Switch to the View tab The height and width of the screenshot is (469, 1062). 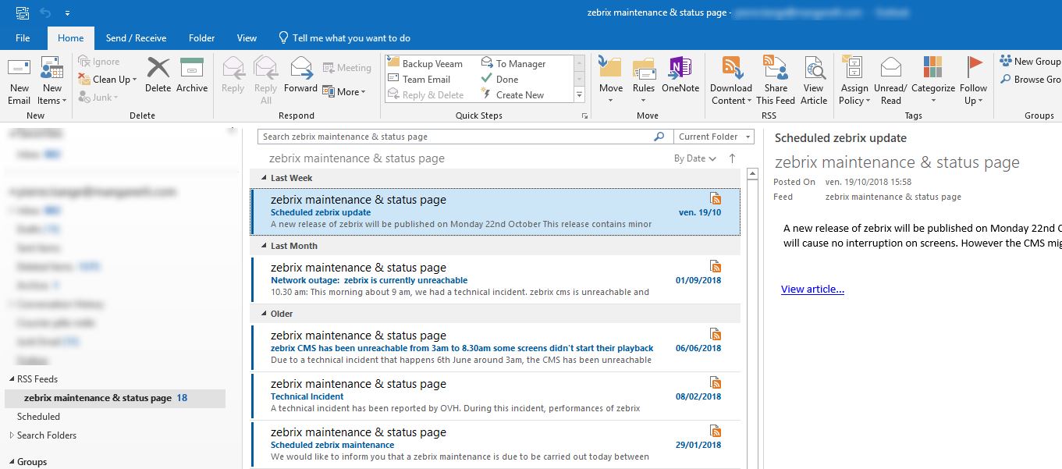pyautogui.click(x=247, y=37)
